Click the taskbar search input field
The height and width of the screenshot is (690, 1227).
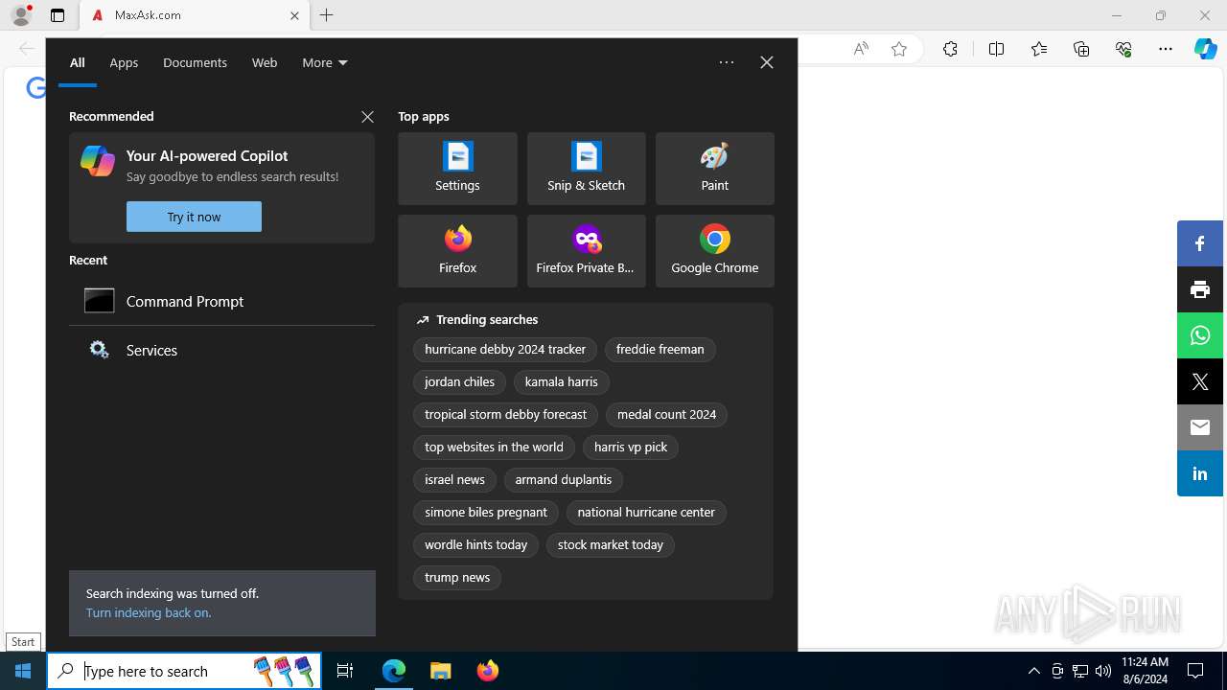coord(185,671)
